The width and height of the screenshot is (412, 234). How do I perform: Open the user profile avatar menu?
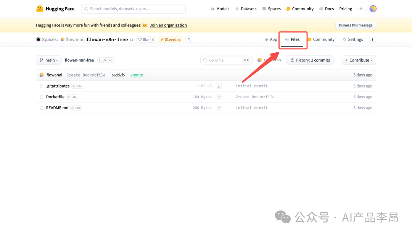click(x=373, y=9)
